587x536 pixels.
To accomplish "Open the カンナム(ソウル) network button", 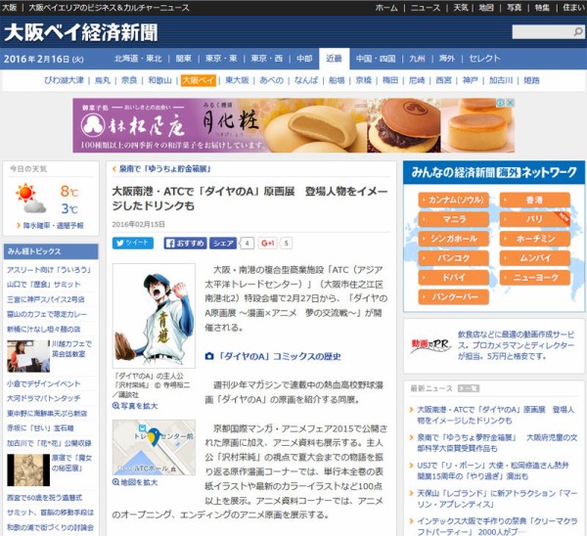I will tap(453, 200).
